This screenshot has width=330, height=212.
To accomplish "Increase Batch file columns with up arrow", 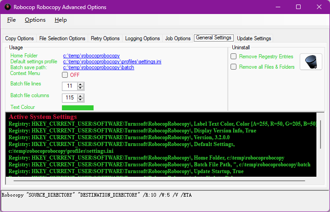I will pos(80,96).
